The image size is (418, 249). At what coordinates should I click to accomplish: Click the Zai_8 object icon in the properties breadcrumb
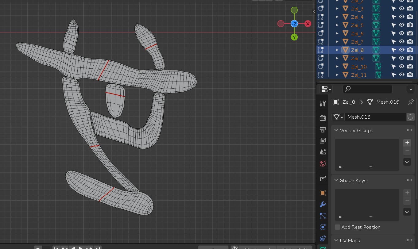(x=336, y=102)
